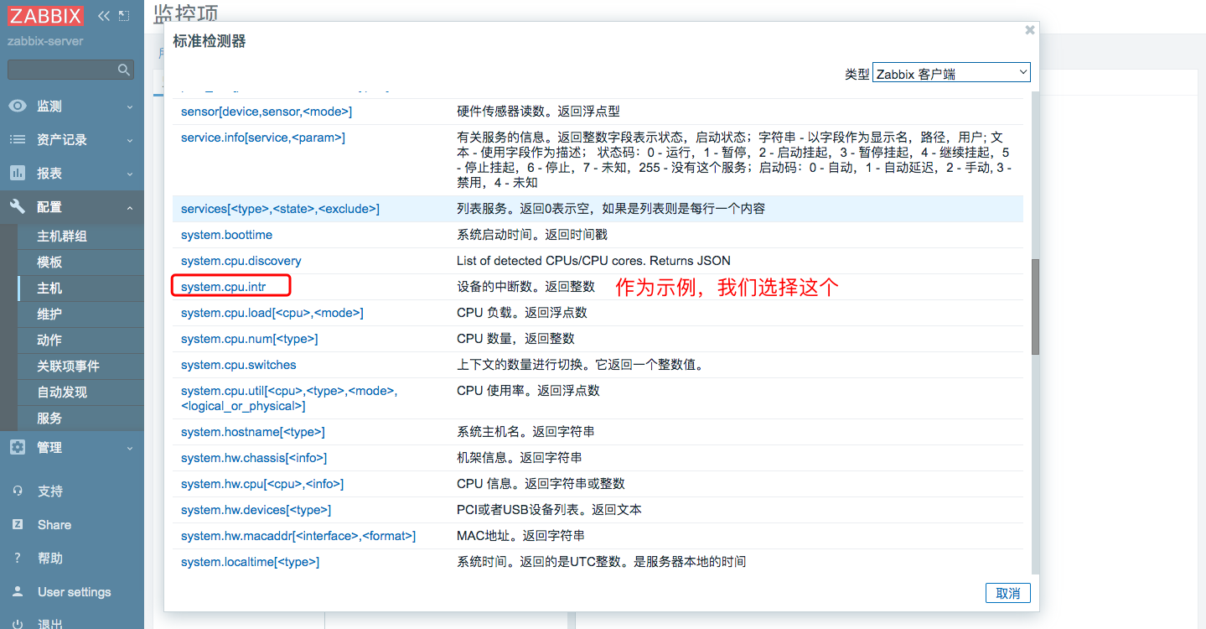The height and width of the screenshot is (629, 1206).
Task: Select system.cpu.intr key
Action: coord(223,287)
